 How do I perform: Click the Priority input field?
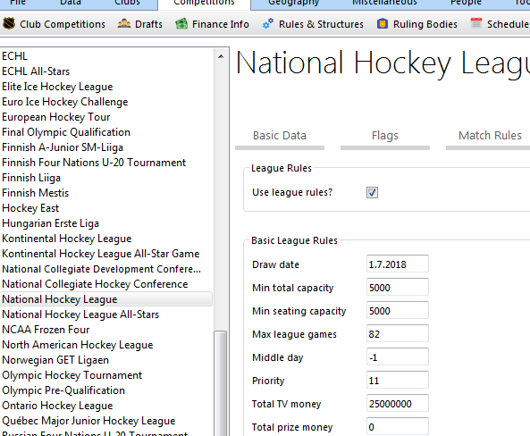[x=398, y=381]
